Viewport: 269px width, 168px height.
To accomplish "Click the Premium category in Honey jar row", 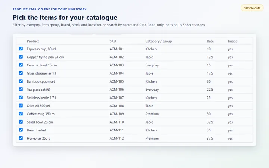I will pyautogui.click(x=152, y=139).
